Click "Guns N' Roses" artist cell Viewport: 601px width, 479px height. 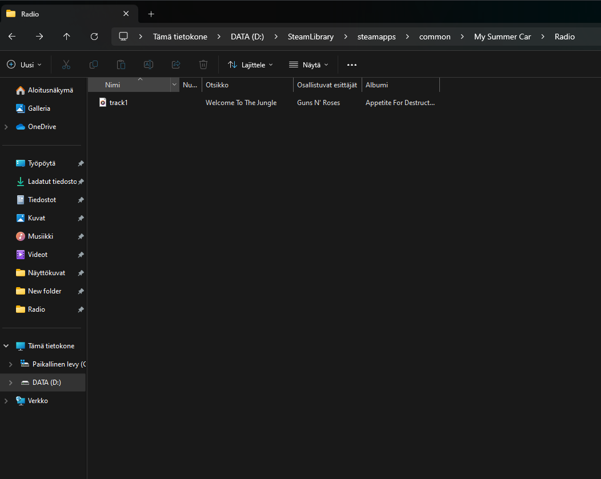319,103
